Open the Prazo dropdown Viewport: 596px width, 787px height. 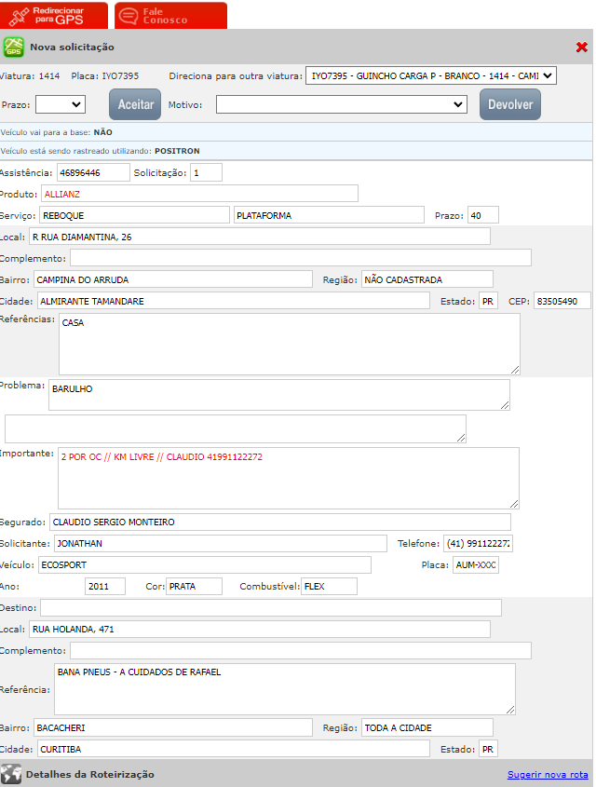[61, 104]
